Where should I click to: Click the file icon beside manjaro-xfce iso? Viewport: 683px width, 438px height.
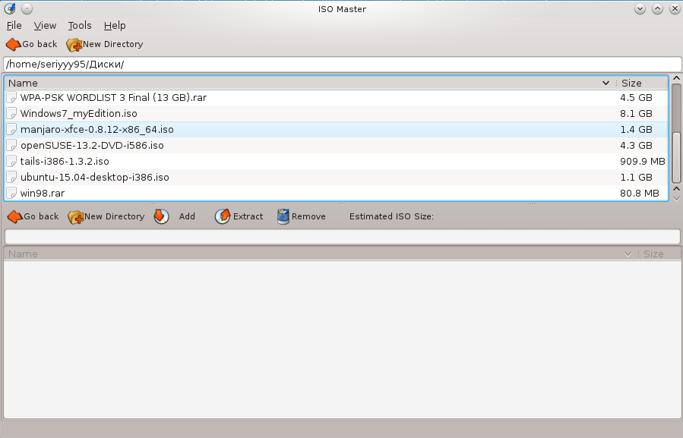11,130
